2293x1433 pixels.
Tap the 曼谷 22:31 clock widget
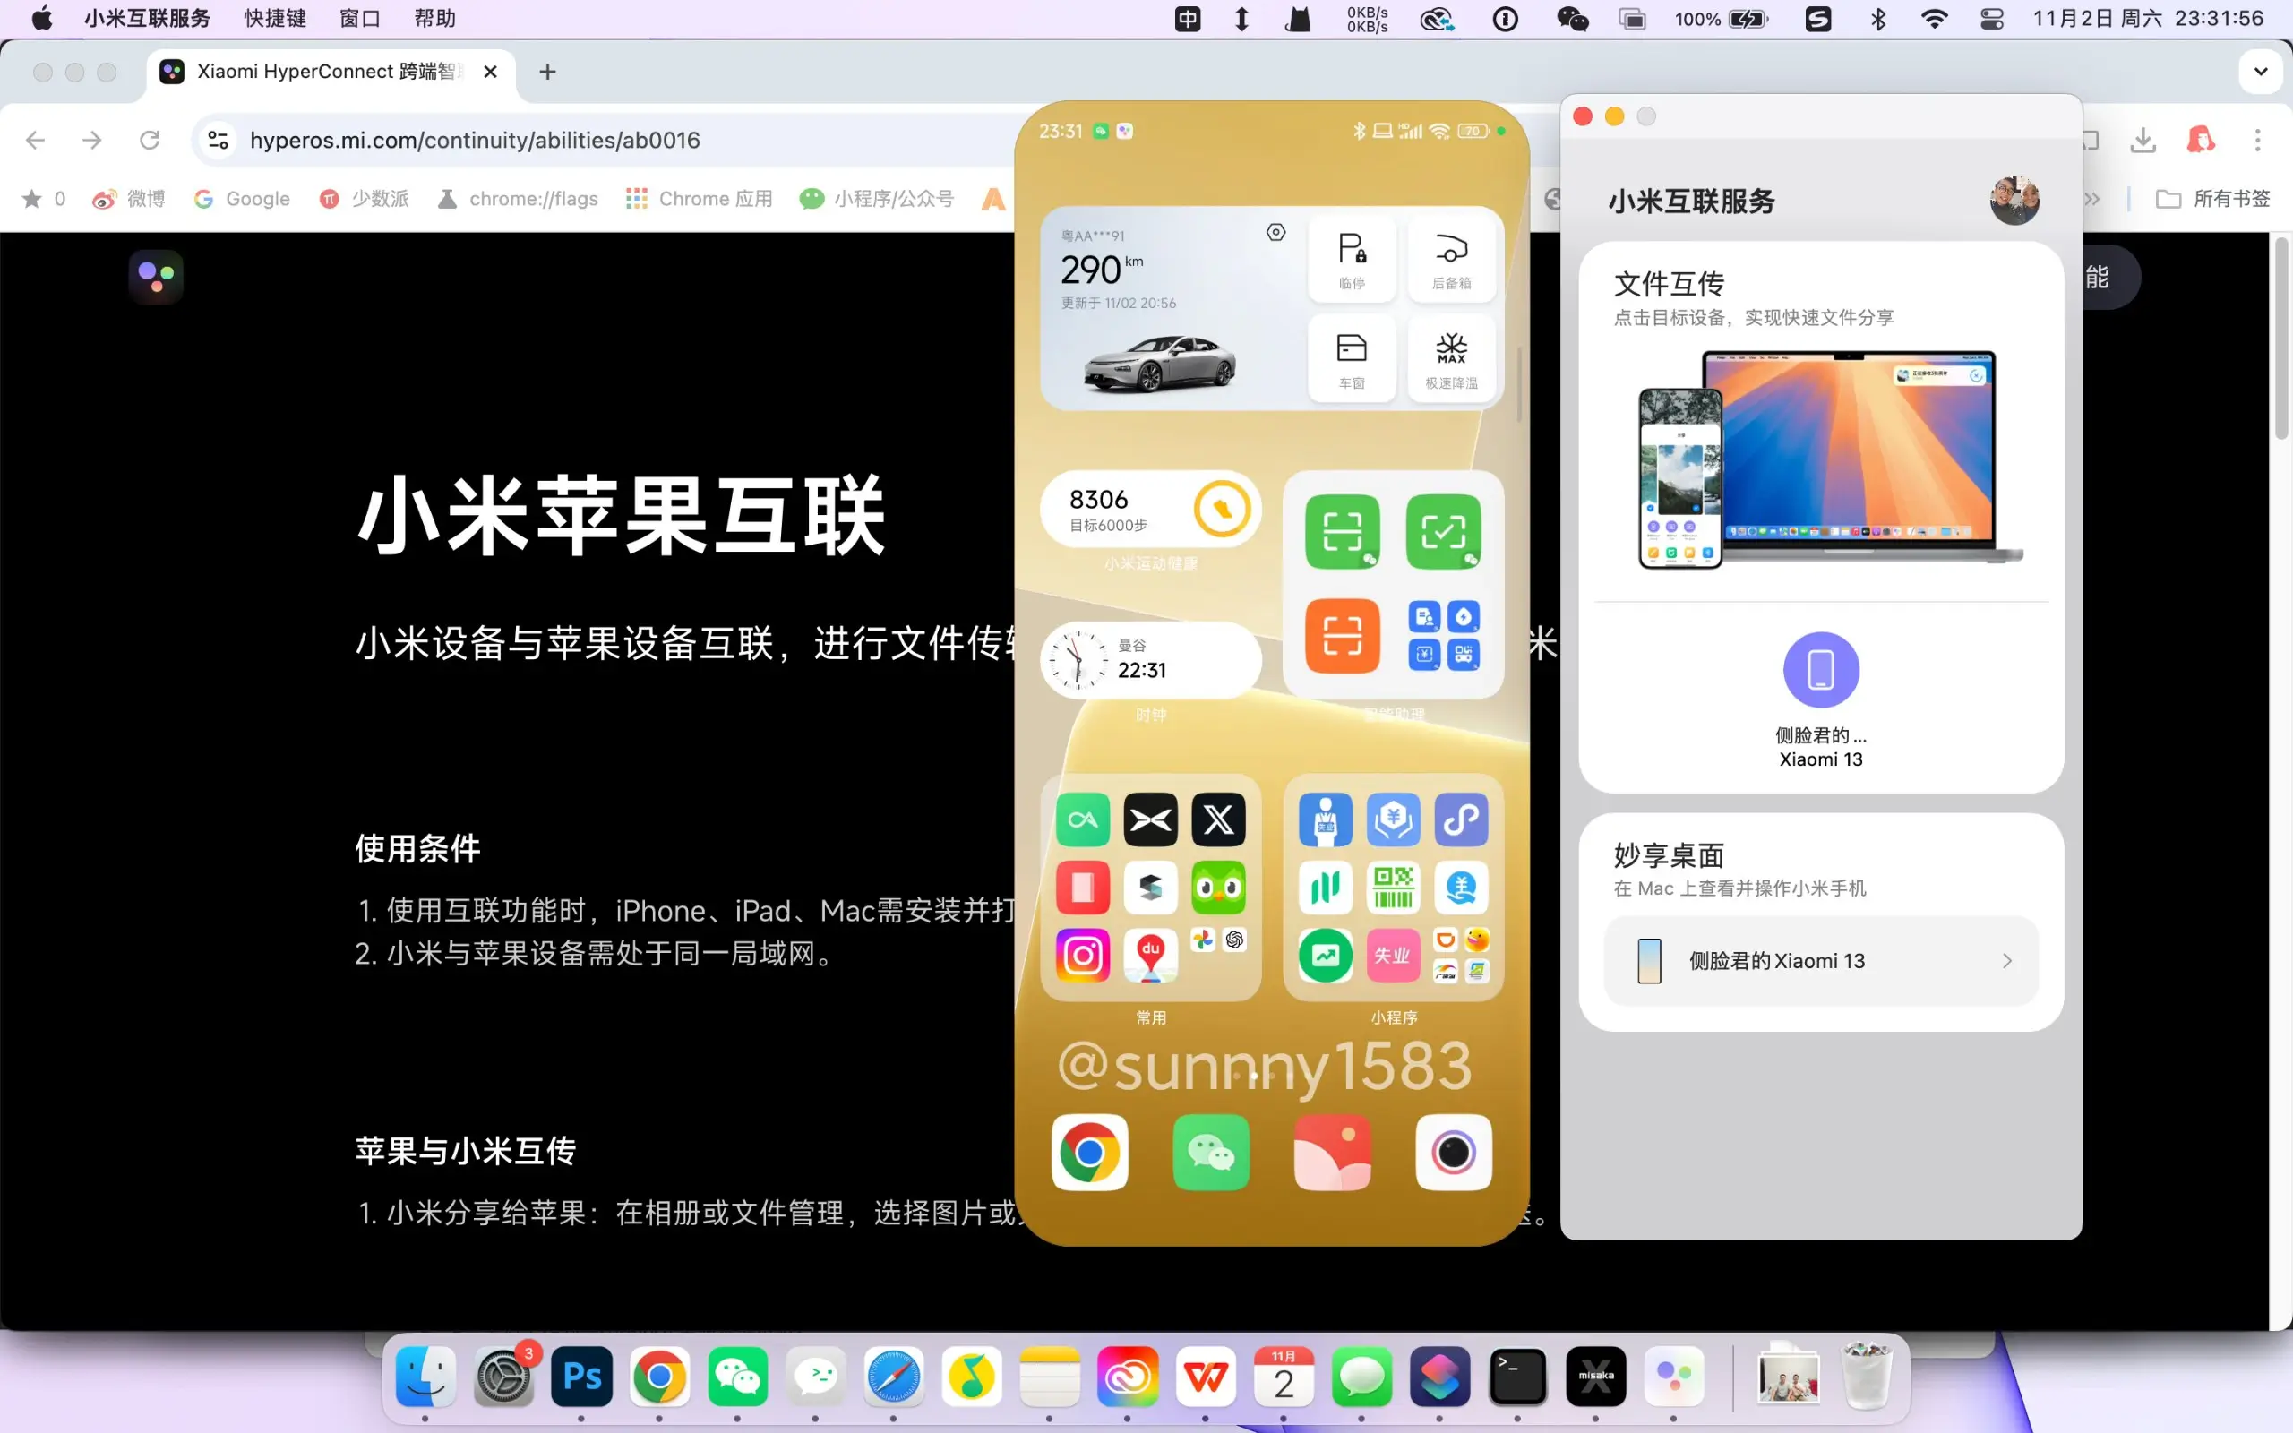pyautogui.click(x=1150, y=660)
